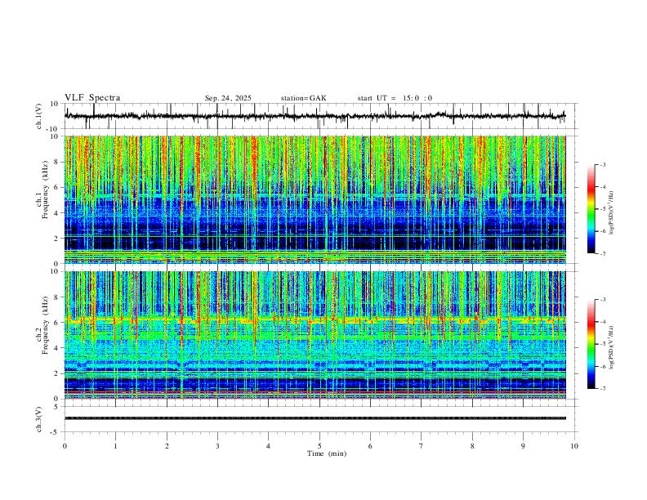Image resolution: width=647 pixels, height=500 pixels.
Task: Click the "-7" label on lower color bar
Action: tap(602, 389)
